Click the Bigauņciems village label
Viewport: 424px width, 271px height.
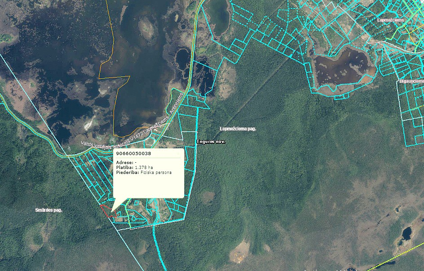(411, 81)
